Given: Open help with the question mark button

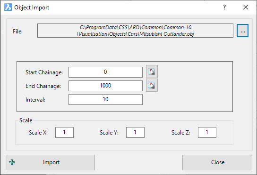Looking at the screenshot, I should 224,7.
